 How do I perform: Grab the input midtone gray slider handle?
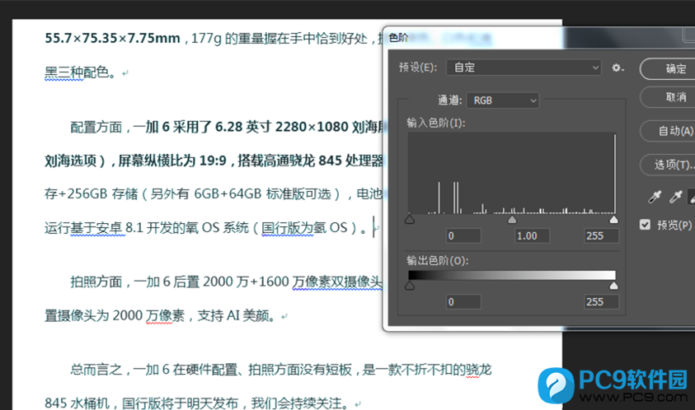(x=512, y=220)
